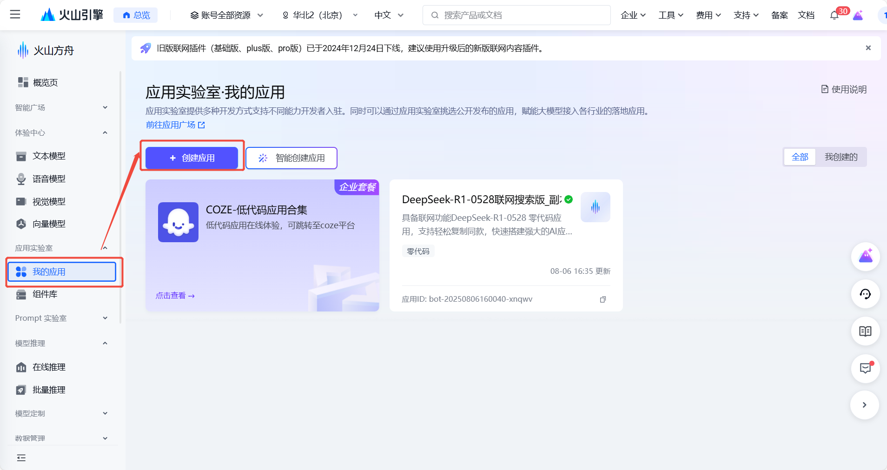Open 费用 top menu

[x=708, y=15]
